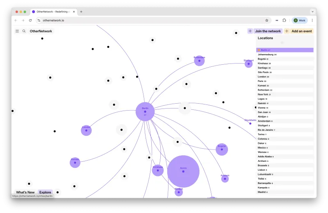
Task: Select Warsaw in the Locations list
Action: click(x=285, y=152)
